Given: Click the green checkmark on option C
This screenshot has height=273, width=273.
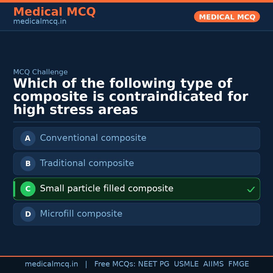Looking at the screenshot, I should tap(251, 189).
